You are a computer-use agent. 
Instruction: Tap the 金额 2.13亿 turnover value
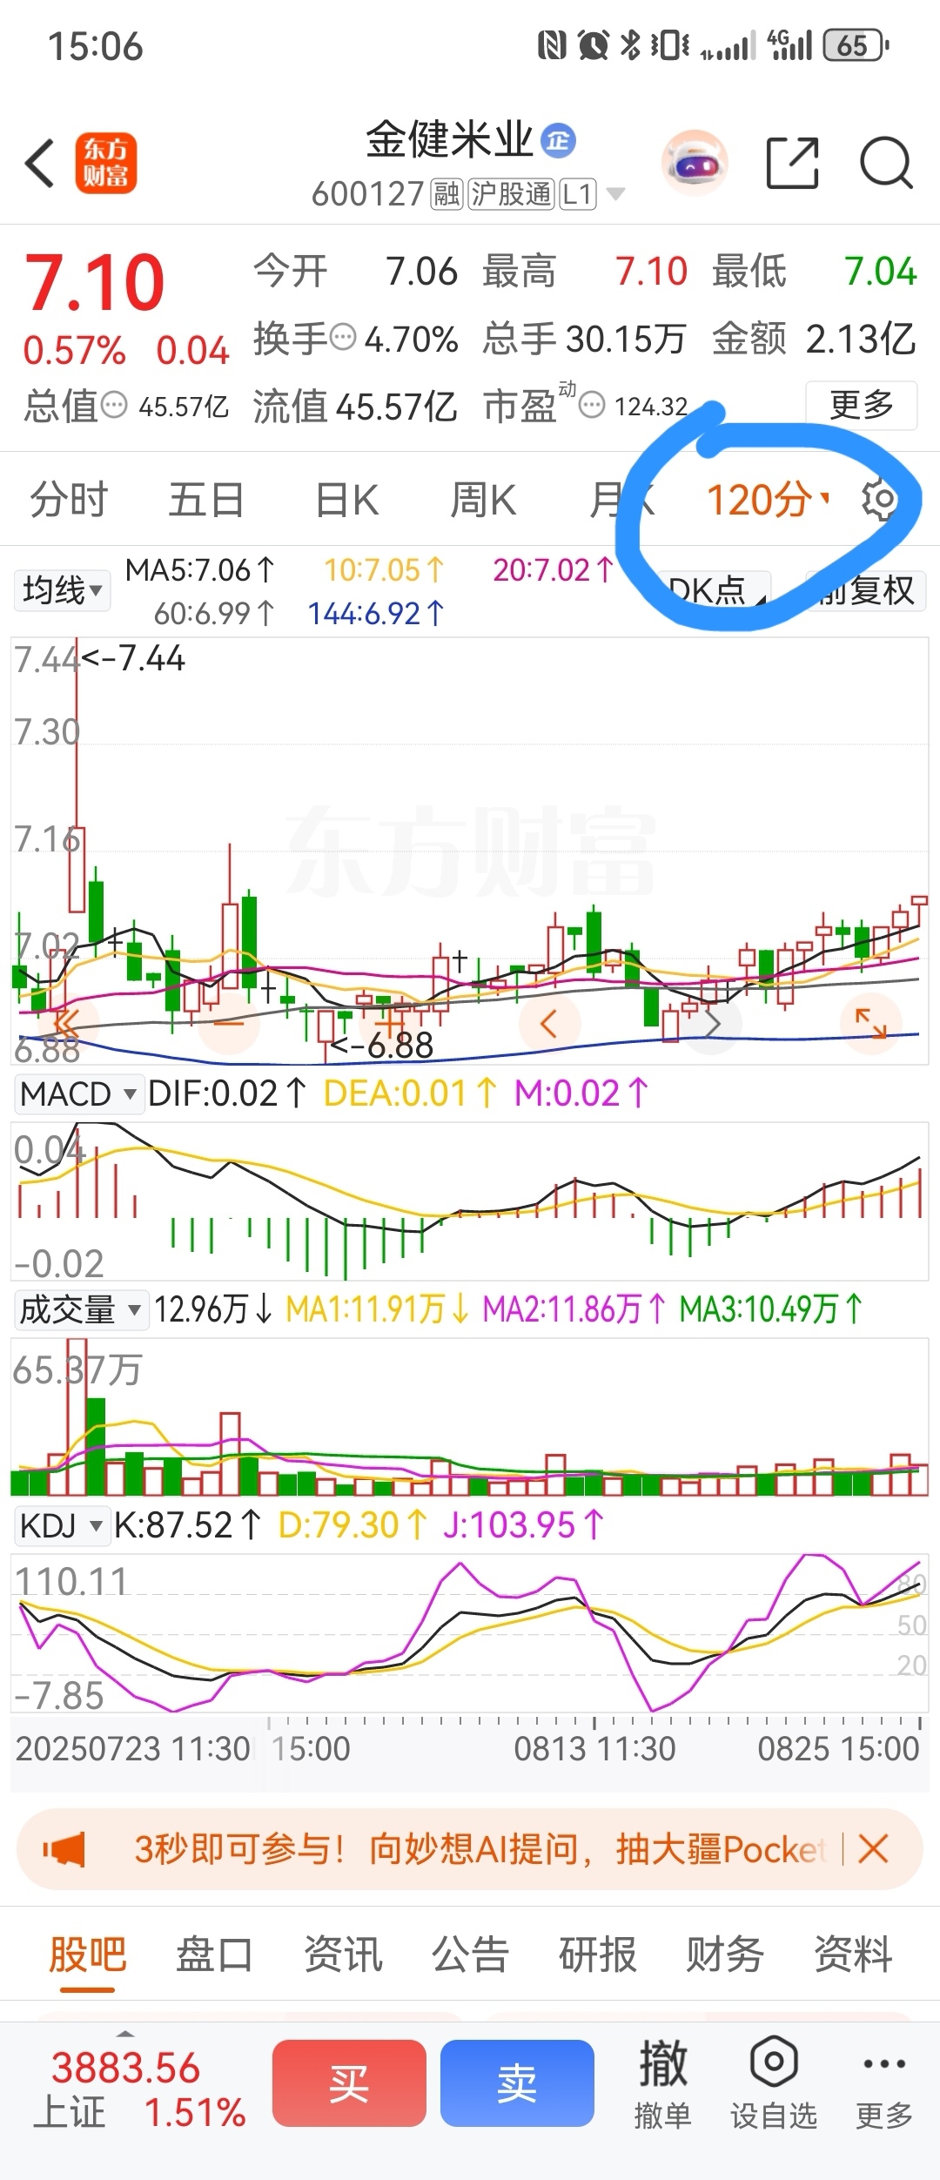815,338
